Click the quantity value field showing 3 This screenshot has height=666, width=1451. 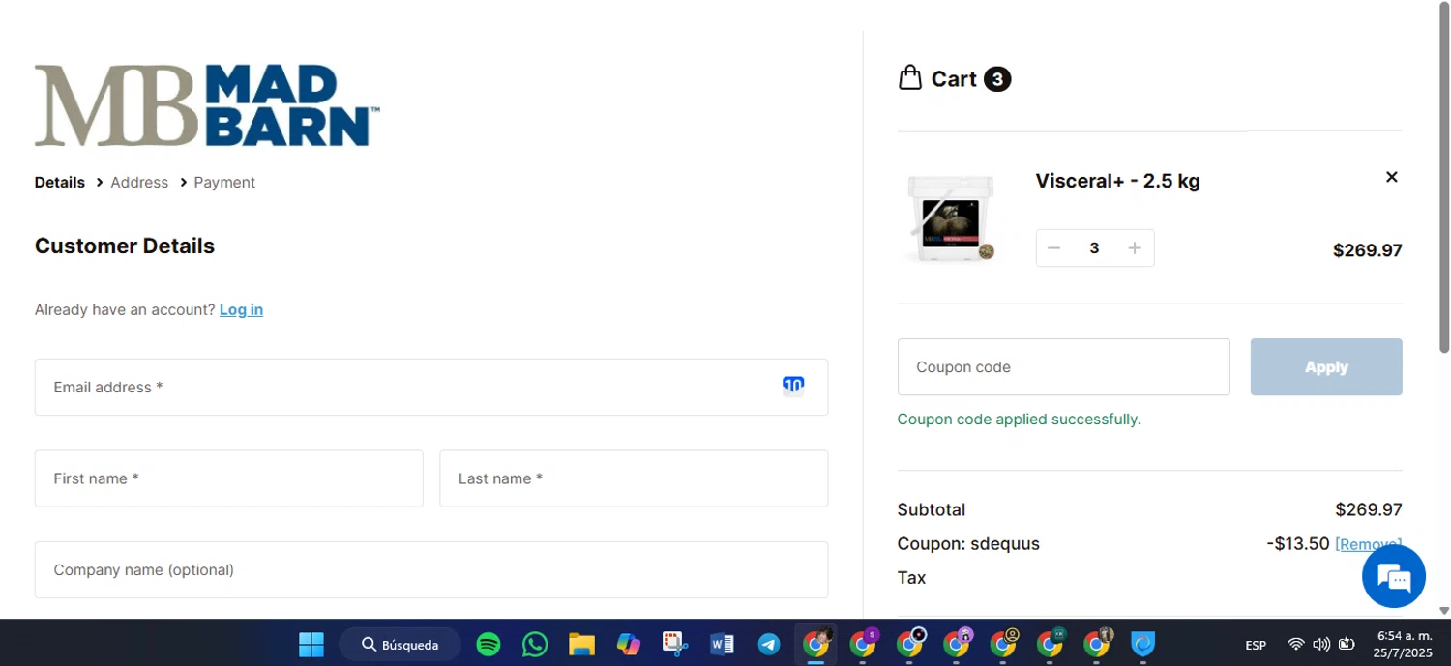click(x=1094, y=248)
